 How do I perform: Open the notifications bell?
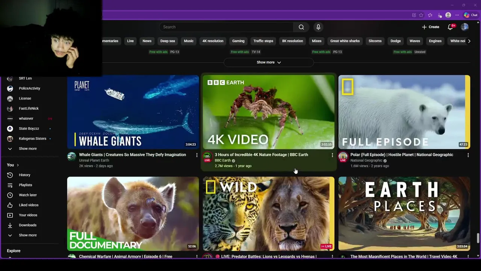point(451,27)
